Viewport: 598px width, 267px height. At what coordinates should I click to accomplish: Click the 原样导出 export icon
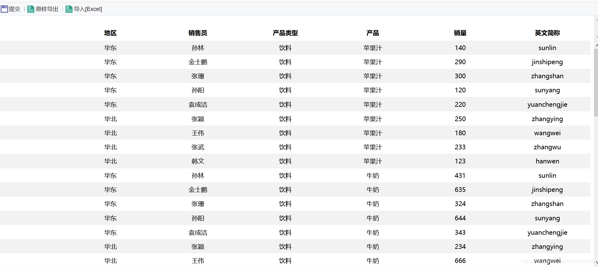click(31, 9)
